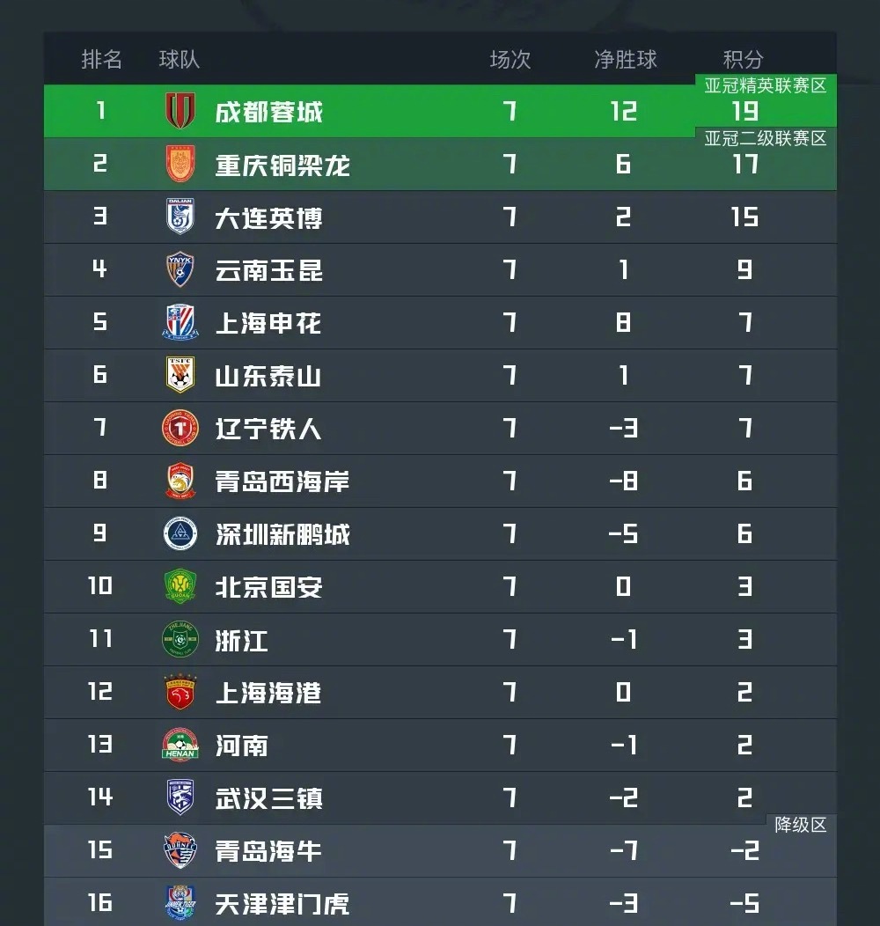Click the 武汉三镇 team crest
The width and height of the screenshot is (880, 926).
tap(179, 797)
